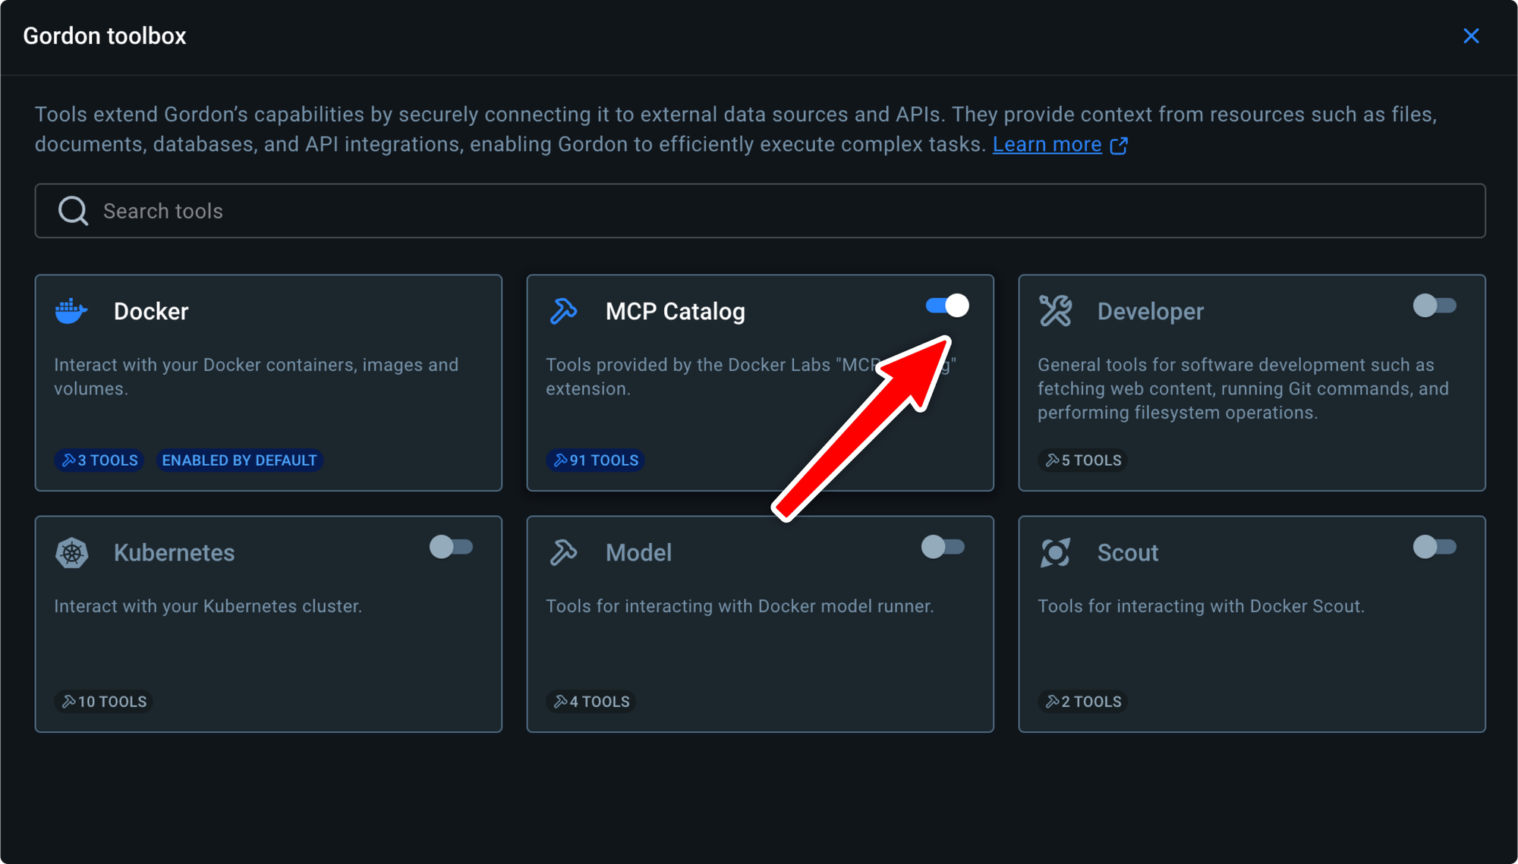The image size is (1518, 864).
Task: Click the Kubernetes helm wheel icon
Action: coord(71,552)
